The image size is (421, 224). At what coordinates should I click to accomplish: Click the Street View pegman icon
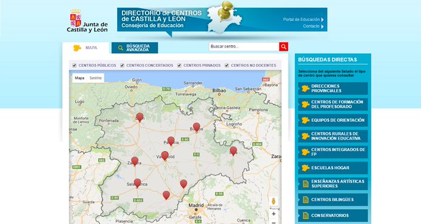pos(274,201)
